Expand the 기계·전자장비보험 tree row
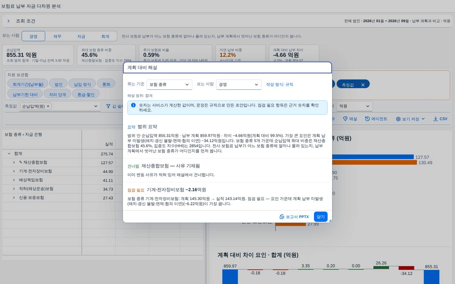Screen dimensions: 455x284 point(14,171)
